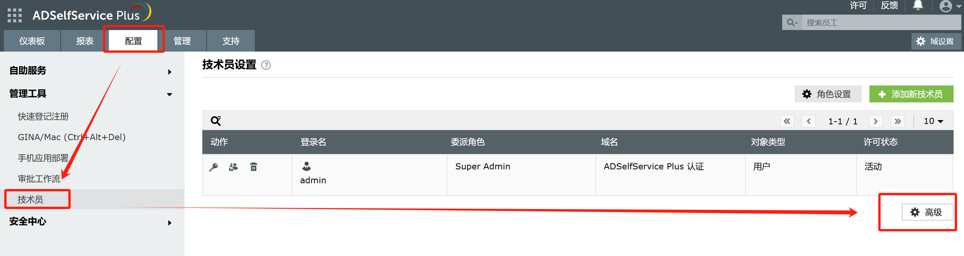Open the apps grid launcher icon
Viewport: 964px width, 256px height.
coord(15,15)
